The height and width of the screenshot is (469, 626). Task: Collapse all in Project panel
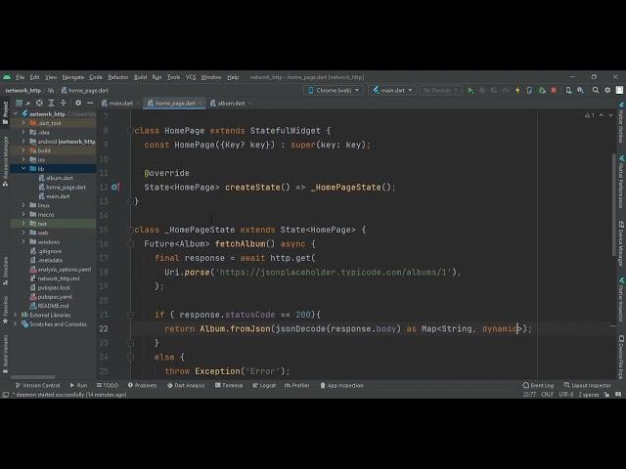63,103
